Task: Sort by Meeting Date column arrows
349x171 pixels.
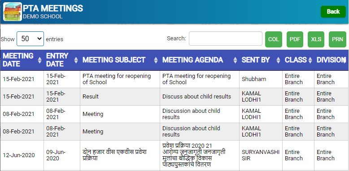Action: 39,60
